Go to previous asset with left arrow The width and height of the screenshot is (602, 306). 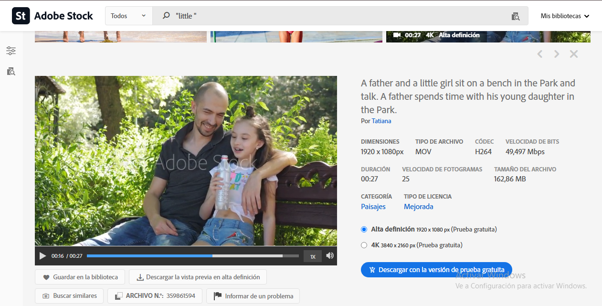pyautogui.click(x=540, y=54)
